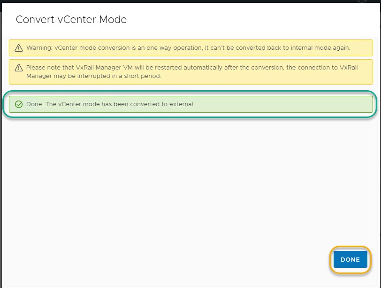Select the warning text about one way operation
This screenshot has height=288, width=381.
(x=188, y=47)
